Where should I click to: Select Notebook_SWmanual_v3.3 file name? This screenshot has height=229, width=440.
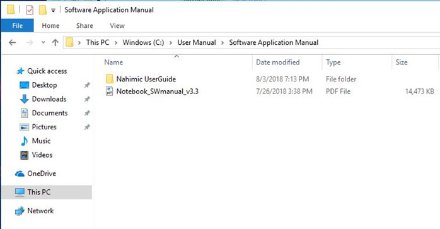click(x=157, y=91)
